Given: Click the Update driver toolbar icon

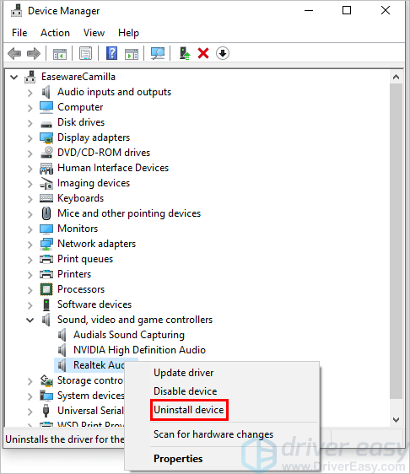Looking at the screenshot, I should 185,53.
